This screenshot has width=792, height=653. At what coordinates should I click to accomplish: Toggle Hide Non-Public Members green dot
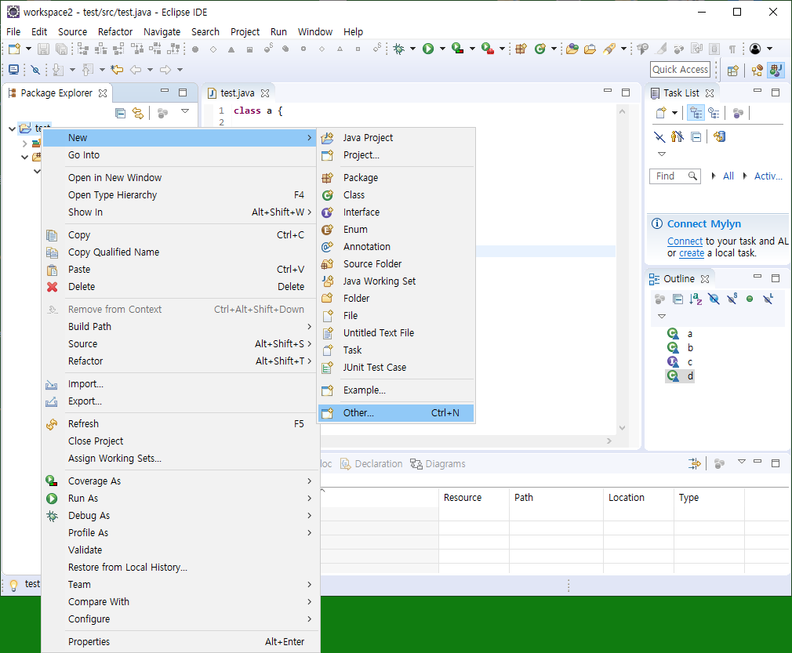(x=750, y=299)
